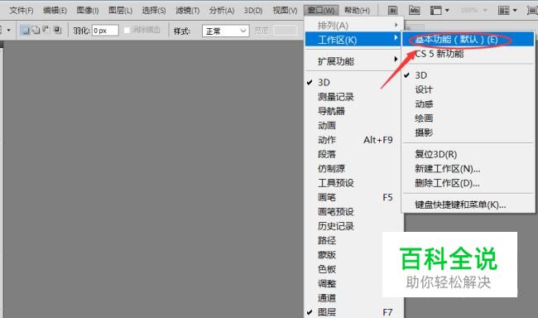Image resolution: width=538 pixels, height=318 pixels.
Task: Choose 基本功能（默认）(E) workspace
Action: pyautogui.click(x=468, y=39)
